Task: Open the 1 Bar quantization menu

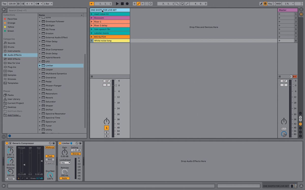Action: point(48,4)
